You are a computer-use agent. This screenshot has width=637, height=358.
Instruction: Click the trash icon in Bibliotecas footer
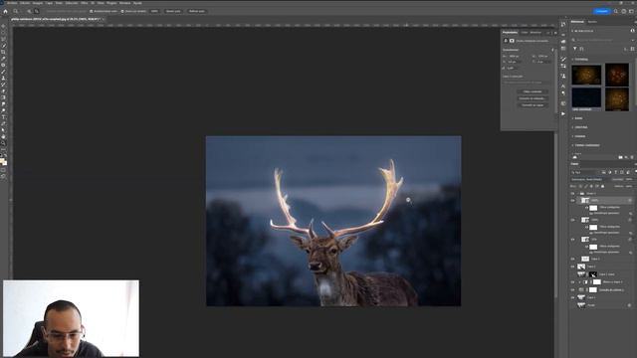pyautogui.click(x=632, y=157)
